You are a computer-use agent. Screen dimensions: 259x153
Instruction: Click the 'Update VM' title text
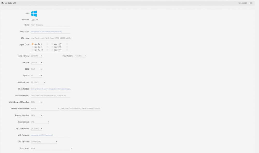click(10, 3)
